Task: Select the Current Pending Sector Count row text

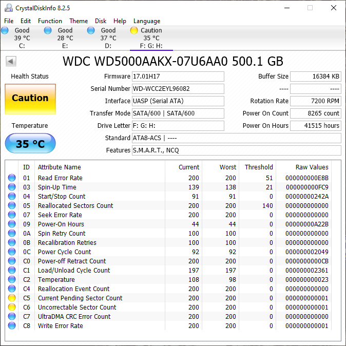Action: [80, 298]
